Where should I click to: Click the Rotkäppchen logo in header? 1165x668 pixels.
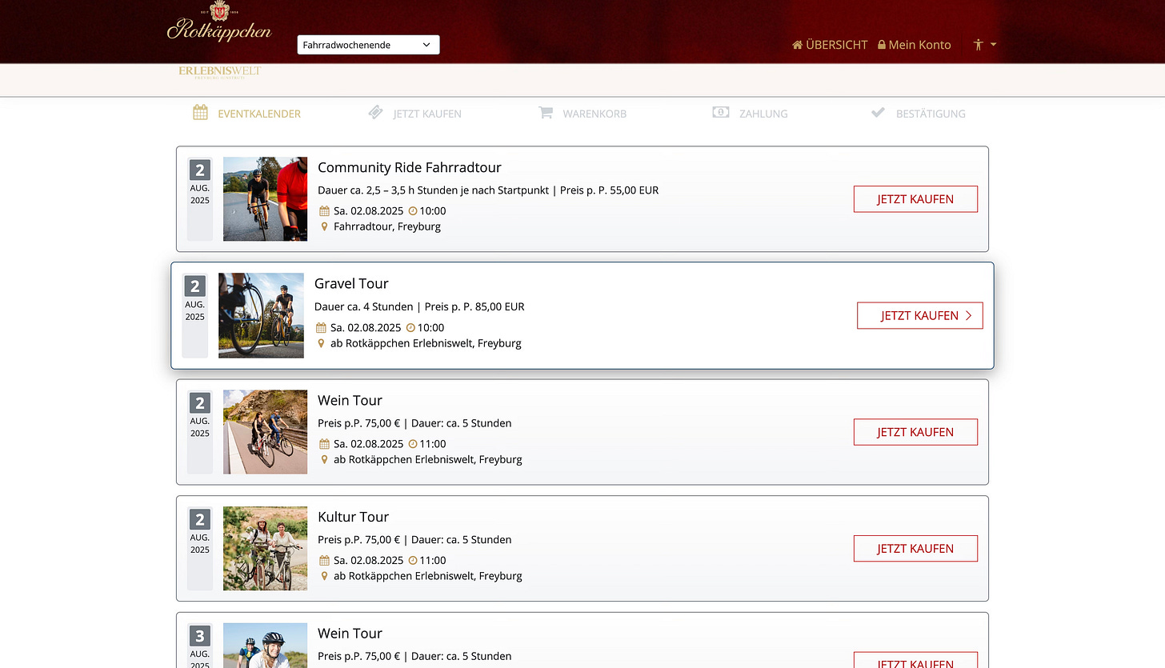click(x=219, y=23)
